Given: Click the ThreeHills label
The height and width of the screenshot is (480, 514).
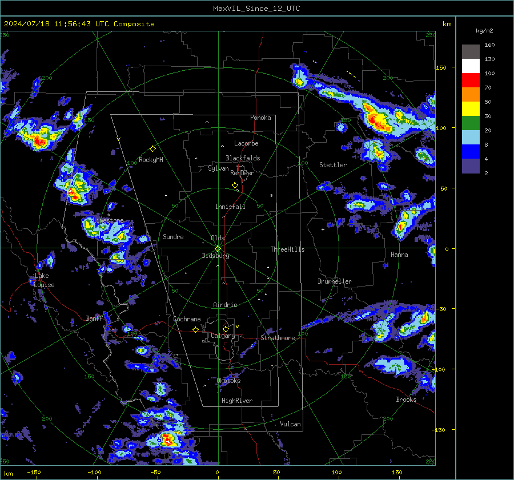Looking at the screenshot, I should click(287, 249).
